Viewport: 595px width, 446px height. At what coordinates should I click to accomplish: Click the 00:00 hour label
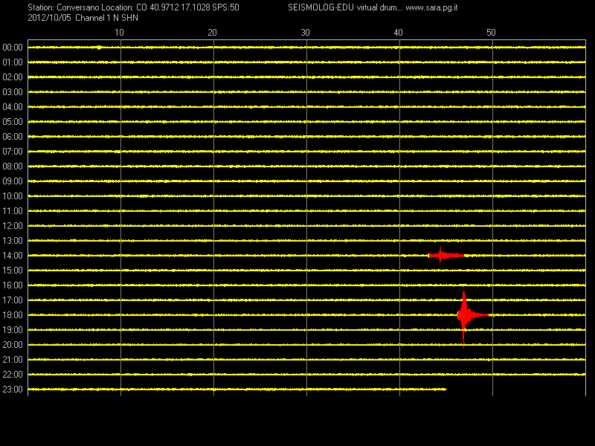point(13,48)
